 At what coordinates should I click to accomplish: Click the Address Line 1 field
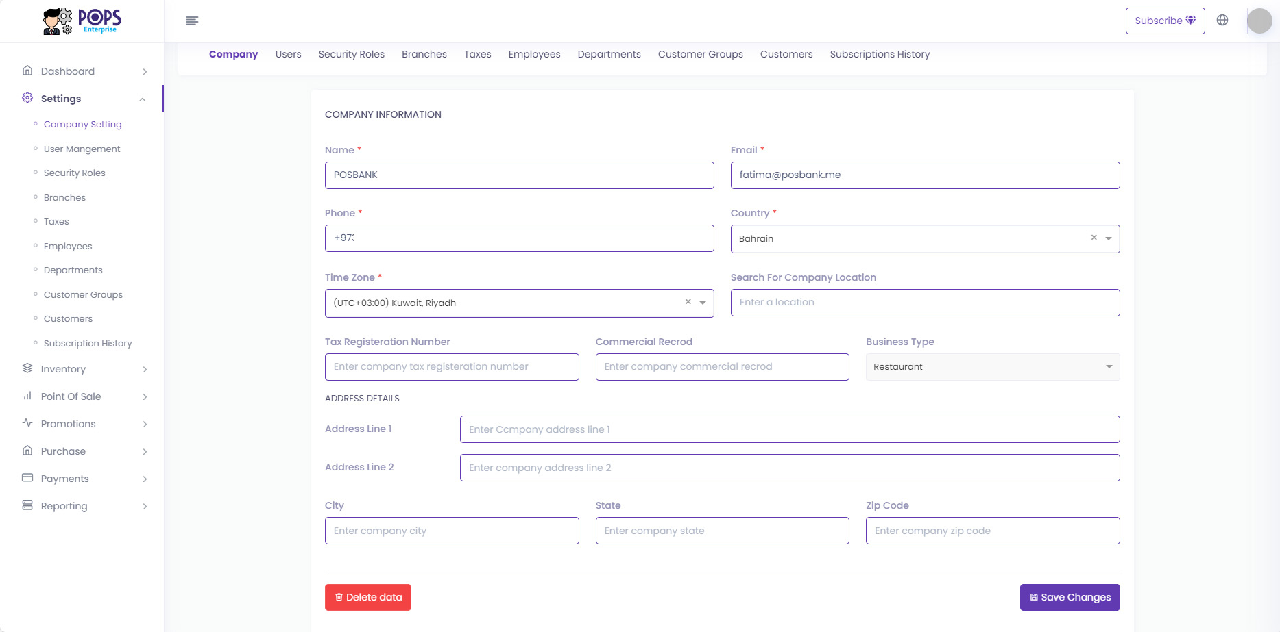pos(790,429)
